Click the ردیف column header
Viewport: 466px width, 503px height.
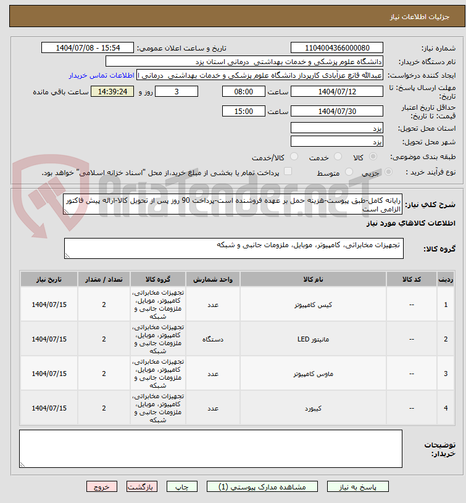[x=446, y=279]
